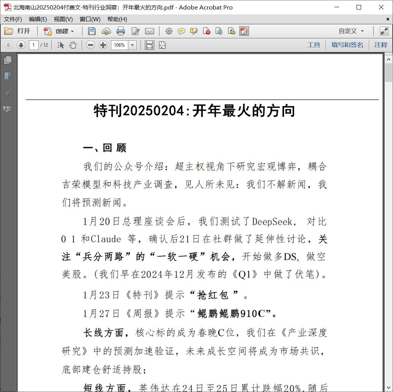This screenshot has width=393, height=392.
Task: Expand the 创建 dropdown arrow
Action: [73, 31]
